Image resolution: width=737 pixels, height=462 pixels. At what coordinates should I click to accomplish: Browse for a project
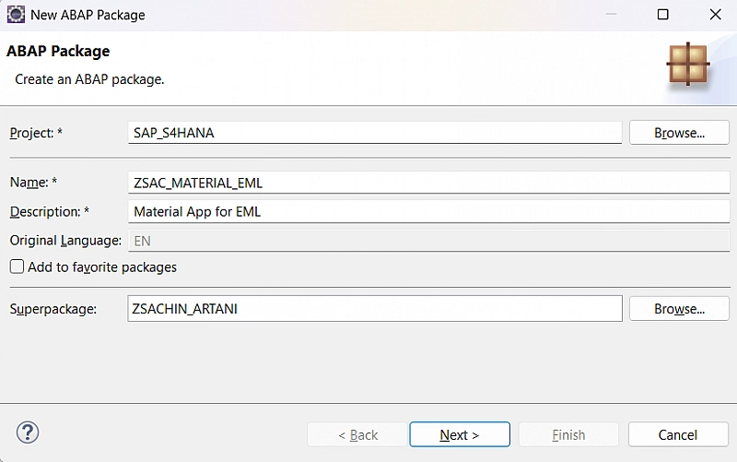[x=679, y=133]
